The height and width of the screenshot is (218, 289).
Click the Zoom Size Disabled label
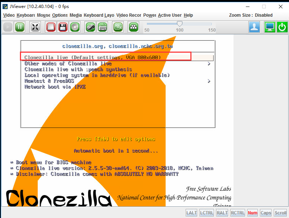pos(251,15)
